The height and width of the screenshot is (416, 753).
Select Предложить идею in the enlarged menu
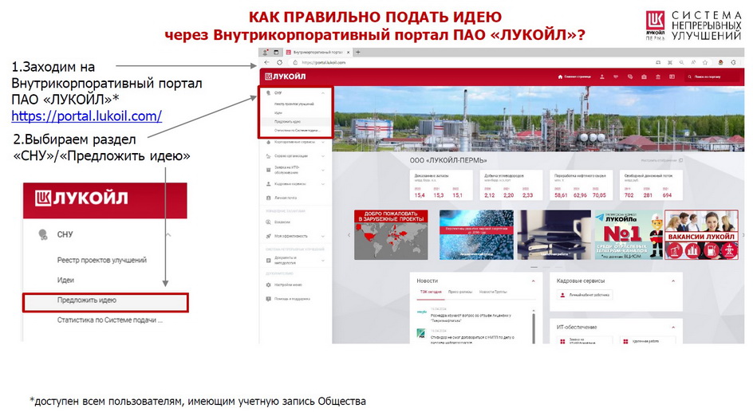104,300
